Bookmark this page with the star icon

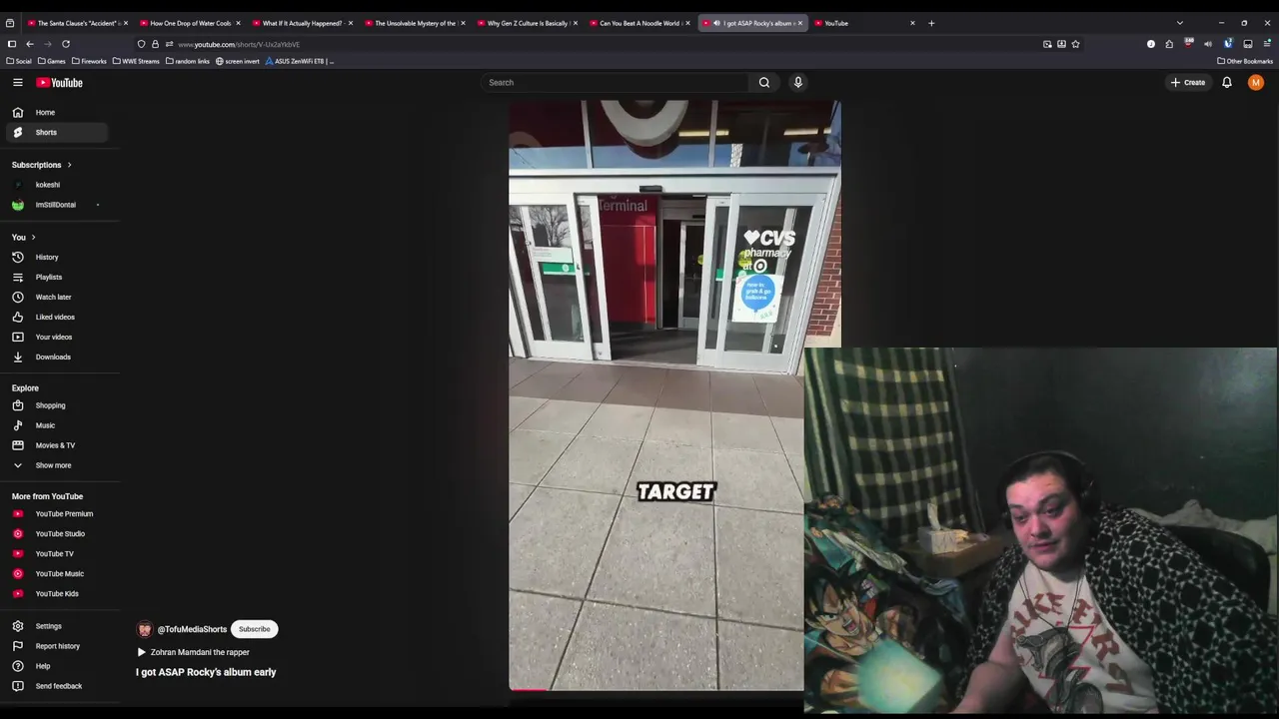(1075, 44)
